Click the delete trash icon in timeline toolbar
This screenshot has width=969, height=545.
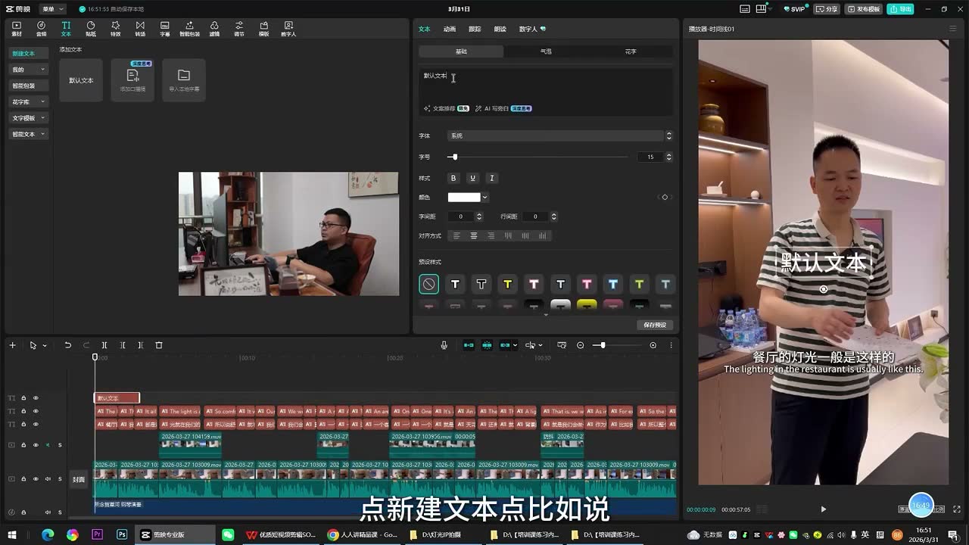click(x=159, y=345)
